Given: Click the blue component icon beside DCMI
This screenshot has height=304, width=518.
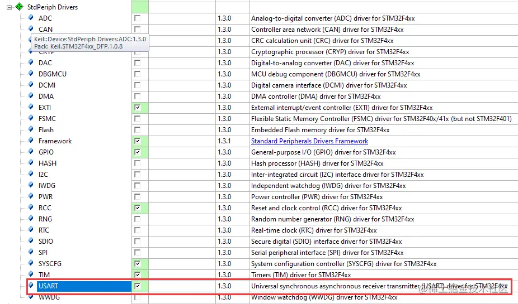Looking at the screenshot, I should [31, 84].
